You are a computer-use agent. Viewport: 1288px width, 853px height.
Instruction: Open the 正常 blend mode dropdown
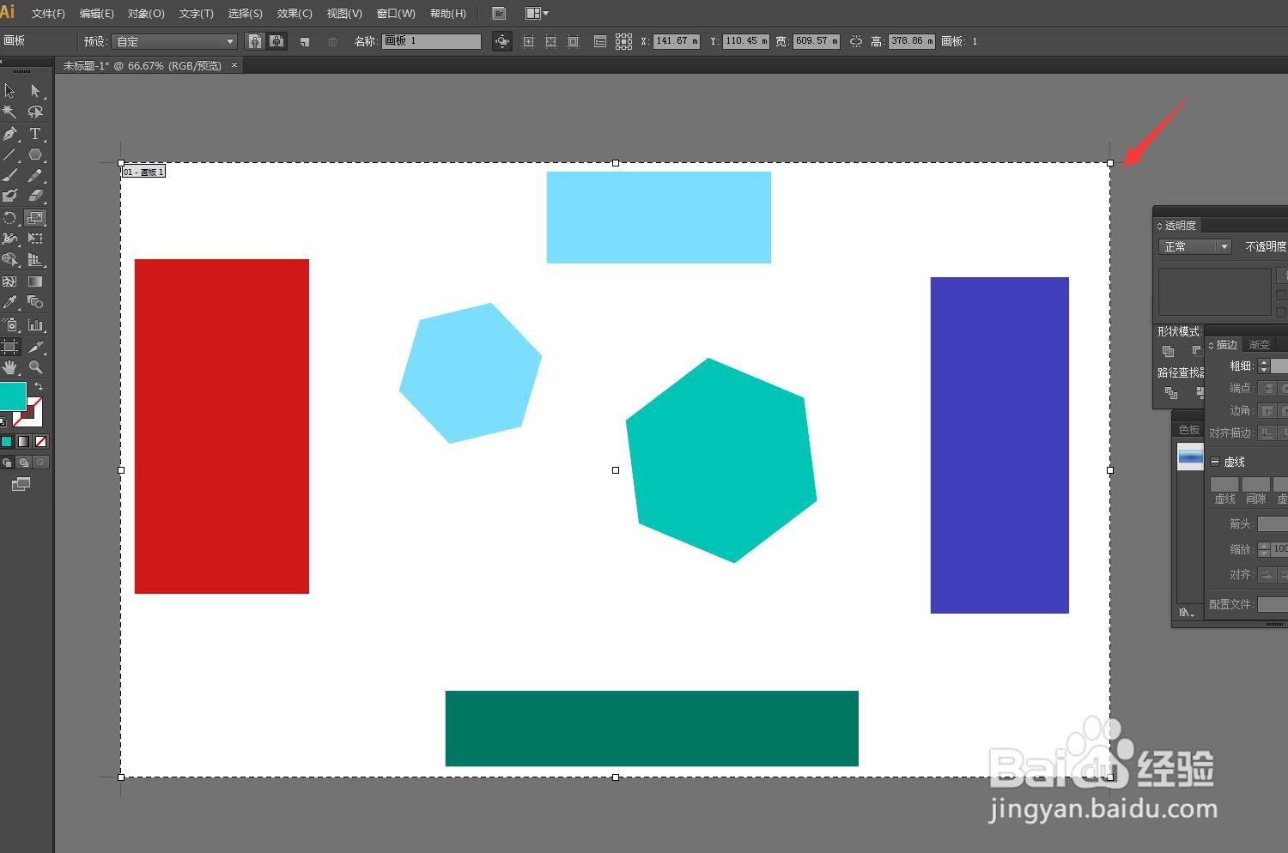pyautogui.click(x=1195, y=246)
